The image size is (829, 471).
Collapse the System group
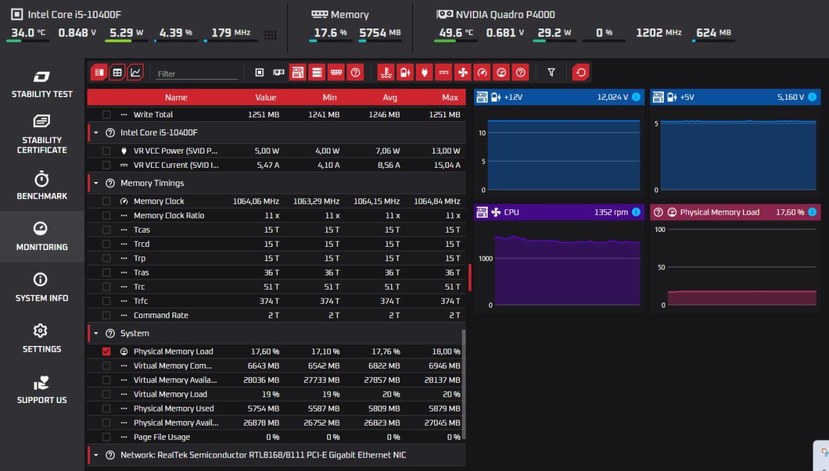(96, 334)
